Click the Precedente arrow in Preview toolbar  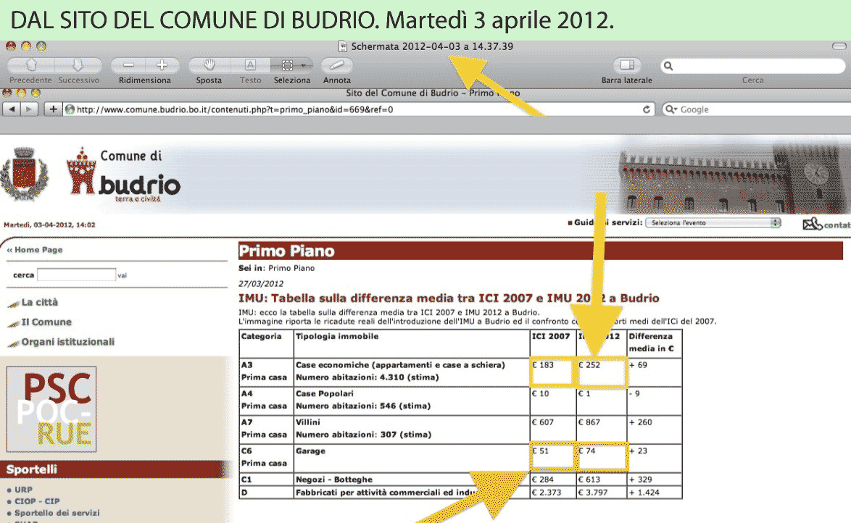click(31, 65)
